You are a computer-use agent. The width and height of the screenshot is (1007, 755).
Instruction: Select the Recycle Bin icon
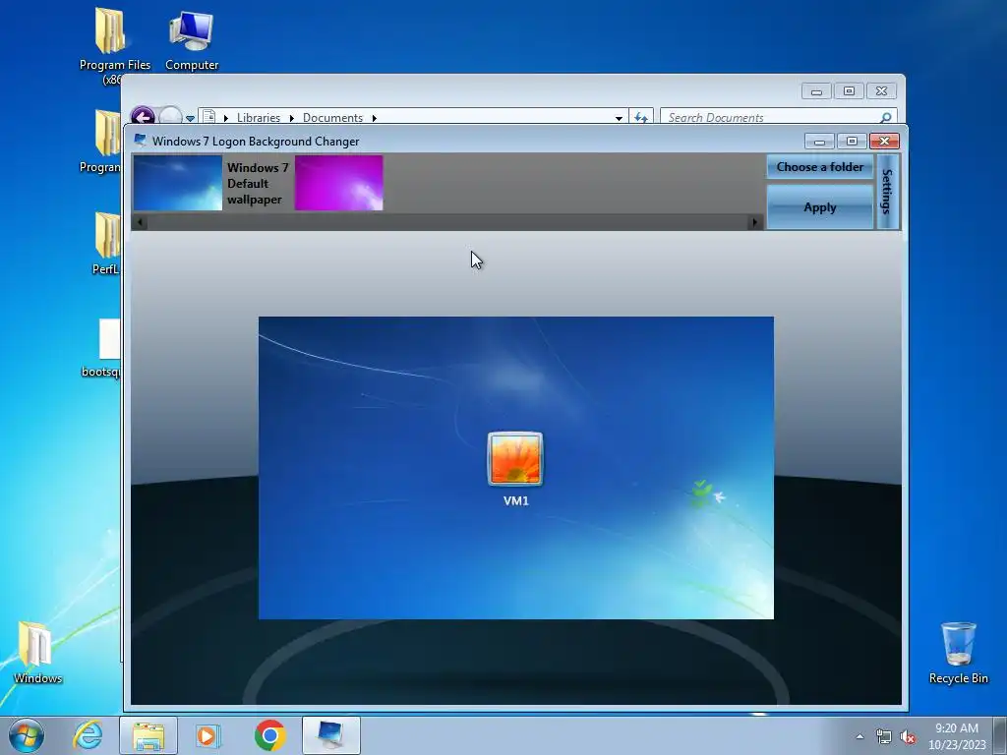[958, 653]
